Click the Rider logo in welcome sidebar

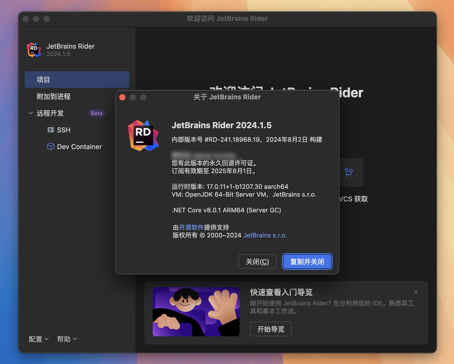click(34, 50)
